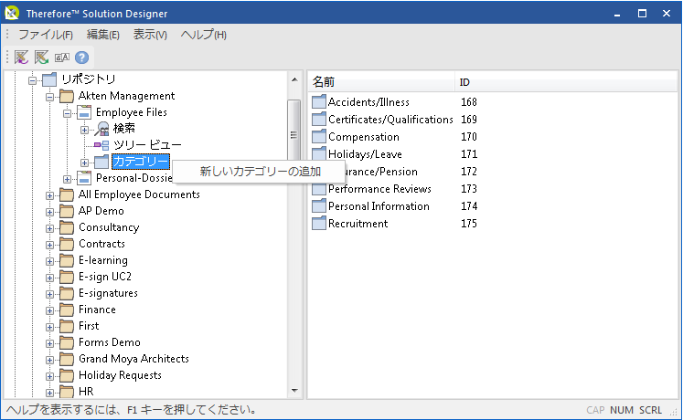Open the ヘルプ(H) menu
683x420 pixels.
(204, 35)
